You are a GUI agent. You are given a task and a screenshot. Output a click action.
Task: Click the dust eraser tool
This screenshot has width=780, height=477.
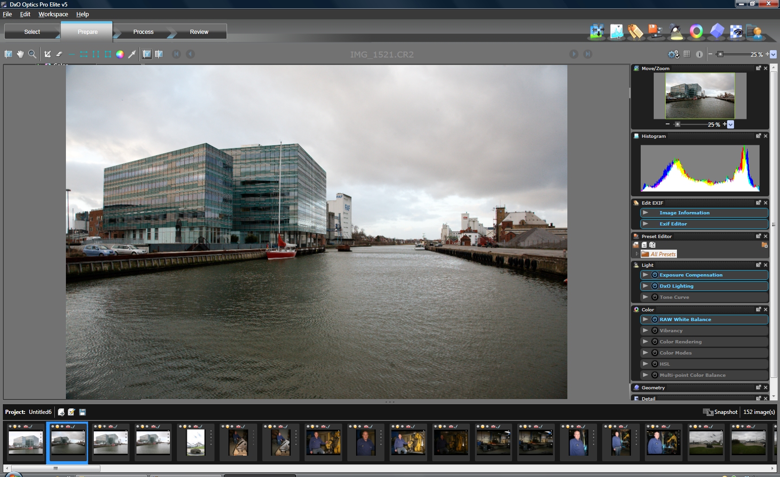pyautogui.click(x=59, y=54)
